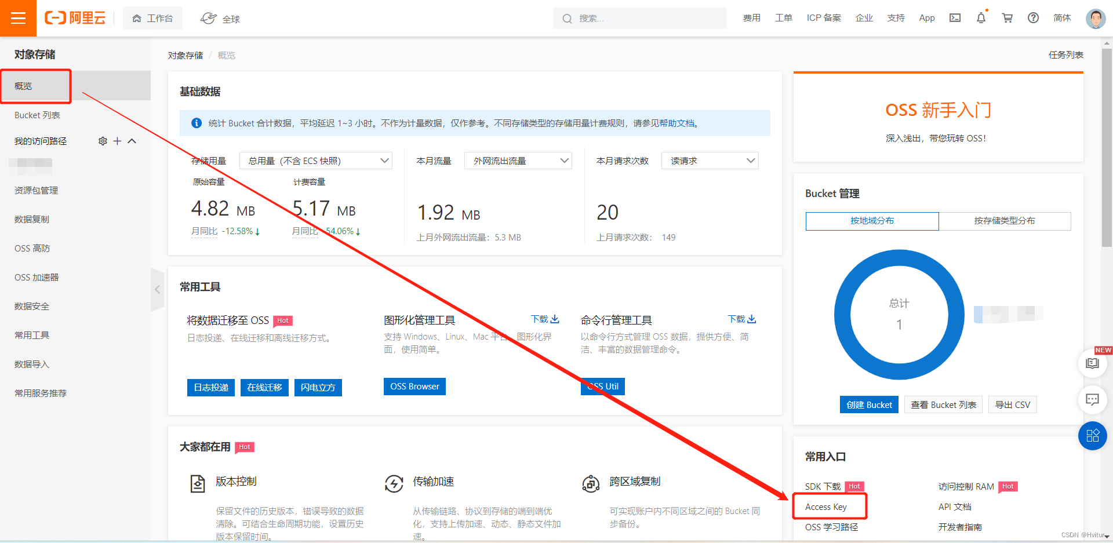Switch language via 简体
This screenshot has height=543, width=1113.
pyautogui.click(x=1062, y=18)
